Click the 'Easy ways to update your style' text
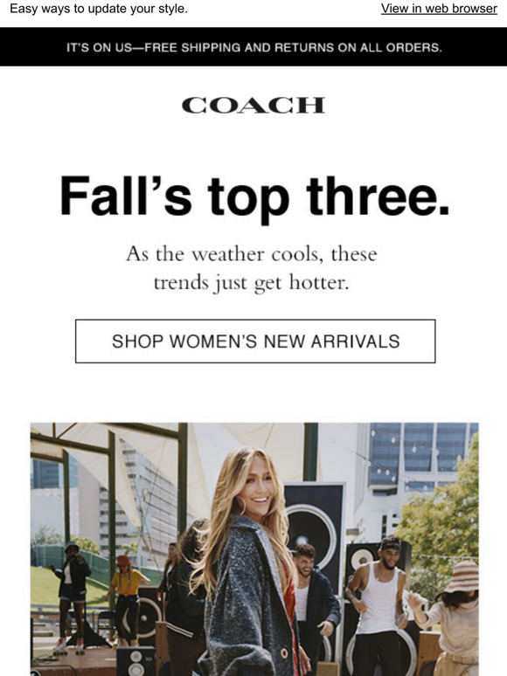This screenshot has height=676, width=507. 99,9
